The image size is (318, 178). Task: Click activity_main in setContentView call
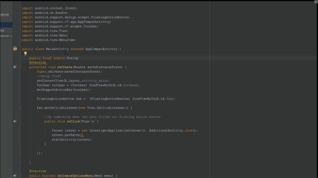pos(94,81)
